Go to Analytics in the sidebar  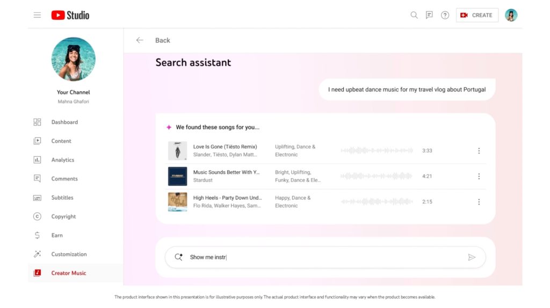[x=63, y=160]
